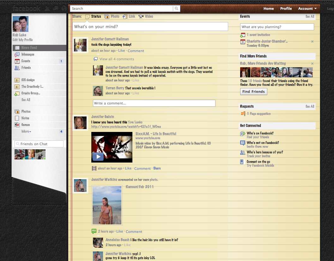
Task: Open the youtube.com watch URL link
Action: [x=126, y=127]
